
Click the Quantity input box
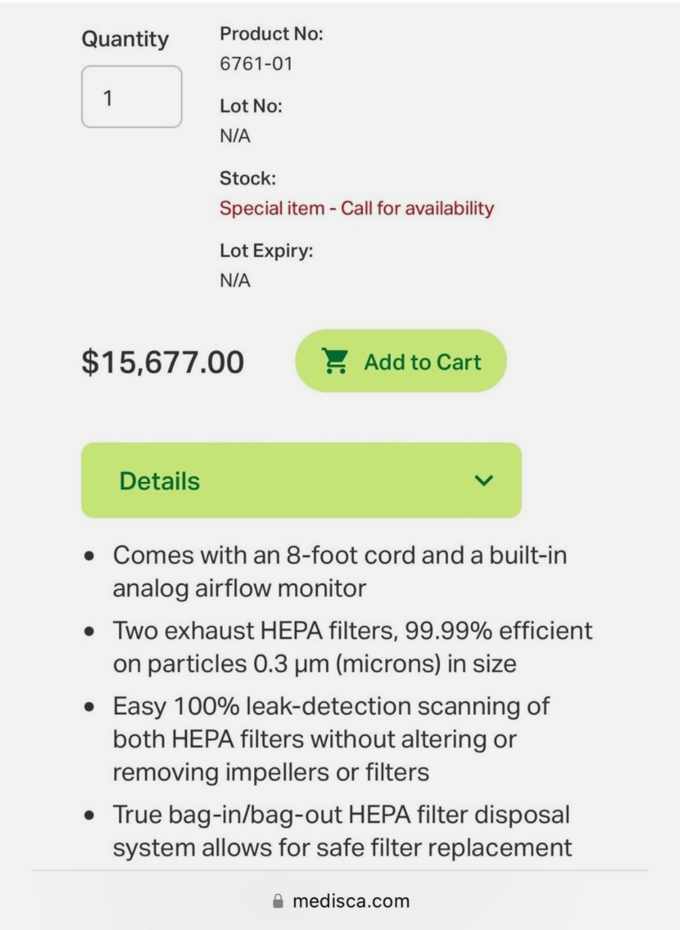click(x=132, y=97)
